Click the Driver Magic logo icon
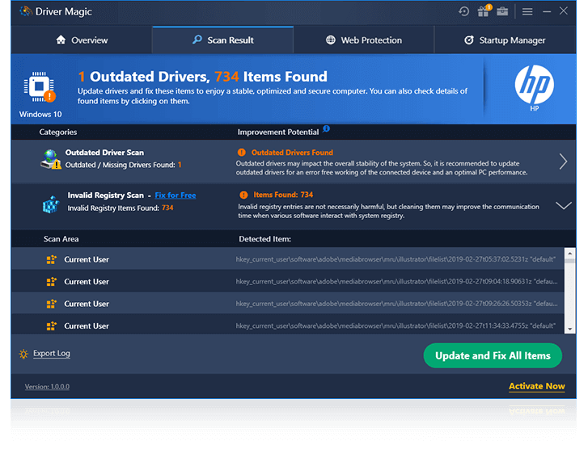588x462 pixels. 26,11
